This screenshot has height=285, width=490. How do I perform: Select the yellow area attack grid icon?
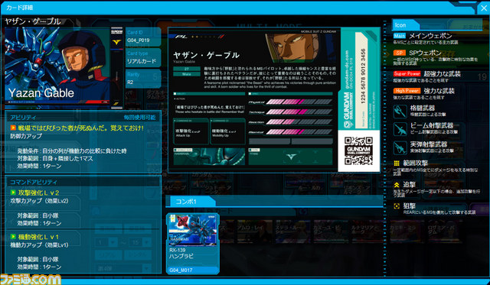point(397,163)
